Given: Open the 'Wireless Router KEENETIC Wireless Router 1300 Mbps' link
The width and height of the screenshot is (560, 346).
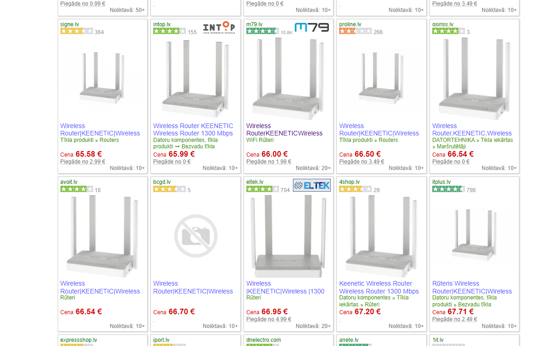Looking at the screenshot, I should coord(193,129).
